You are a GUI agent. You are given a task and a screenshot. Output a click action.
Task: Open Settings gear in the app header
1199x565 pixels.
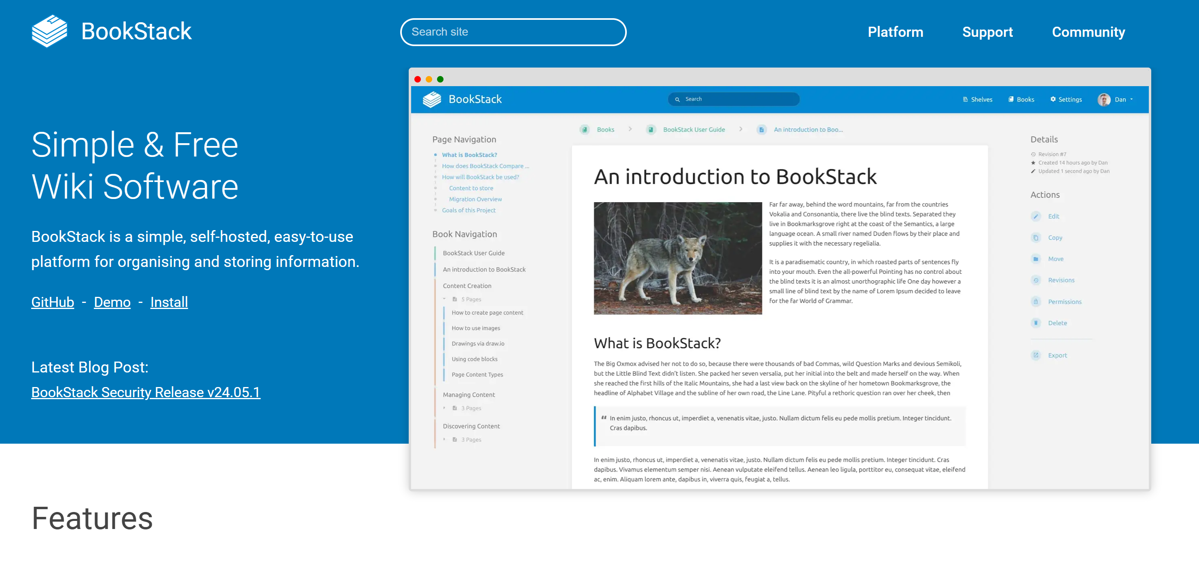point(1066,99)
